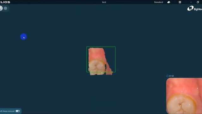
Task: Minimize the application window
Action: (191, 2)
